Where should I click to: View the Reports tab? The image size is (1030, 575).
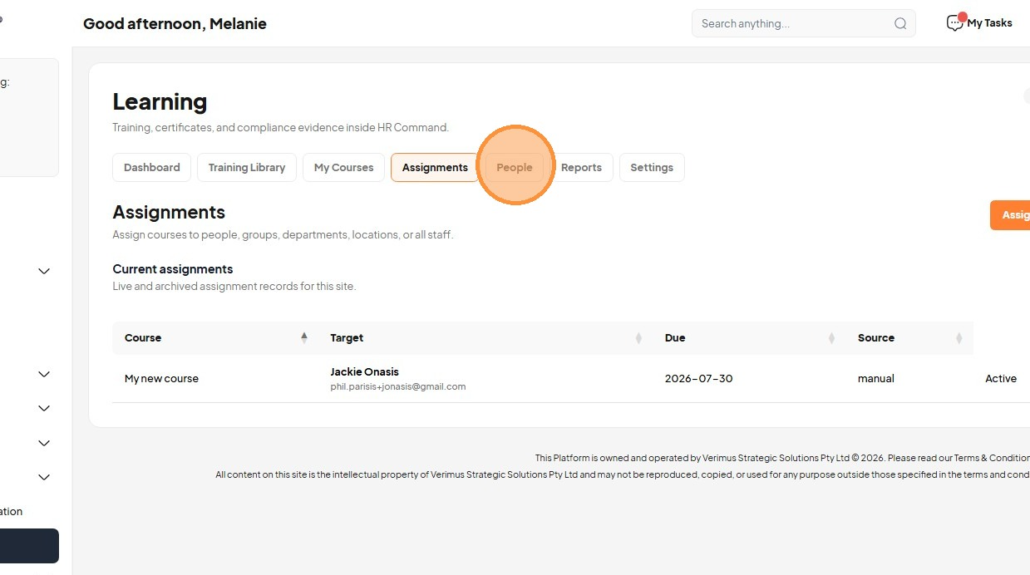pos(581,167)
